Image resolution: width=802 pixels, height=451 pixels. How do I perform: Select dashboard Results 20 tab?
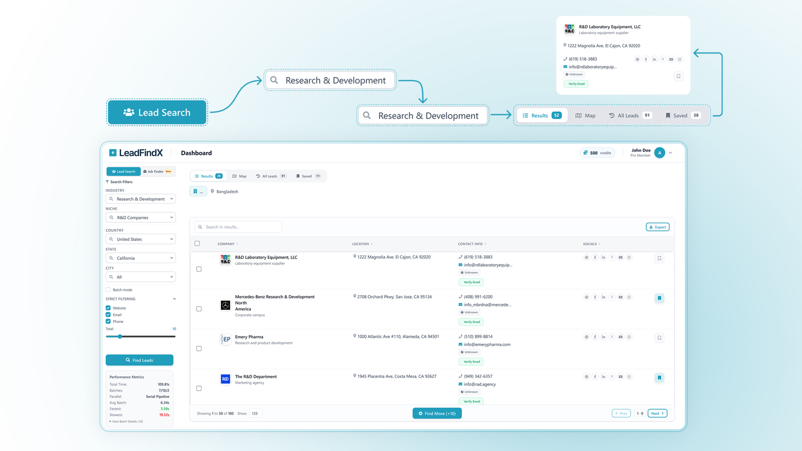(x=208, y=176)
